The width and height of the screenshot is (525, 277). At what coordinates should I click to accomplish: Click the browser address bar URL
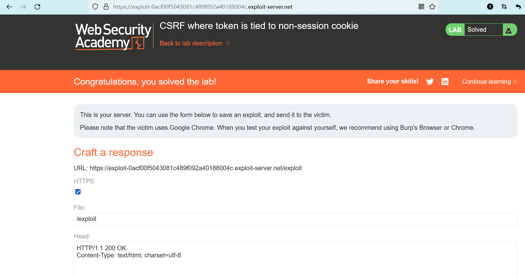click(x=202, y=7)
